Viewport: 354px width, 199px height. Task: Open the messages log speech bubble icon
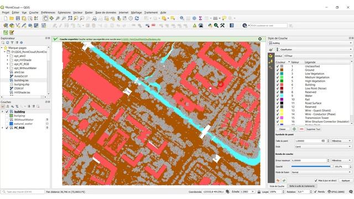click(x=351, y=192)
